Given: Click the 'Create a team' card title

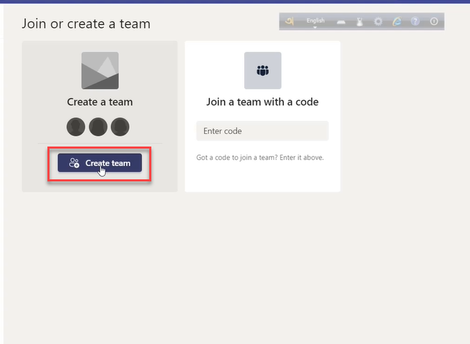Looking at the screenshot, I should (100, 102).
